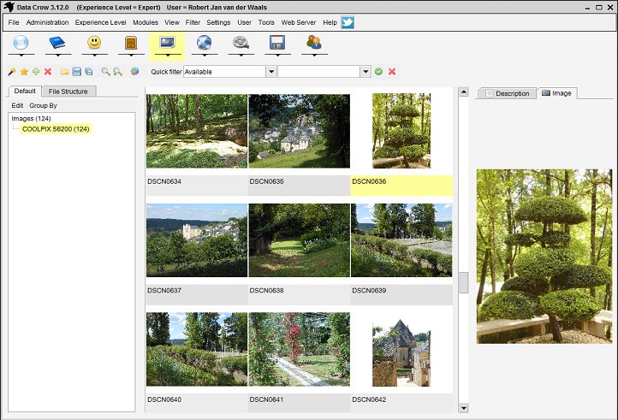Open the Web Server menu
Screen dimensions: 618x420
point(299,22)
